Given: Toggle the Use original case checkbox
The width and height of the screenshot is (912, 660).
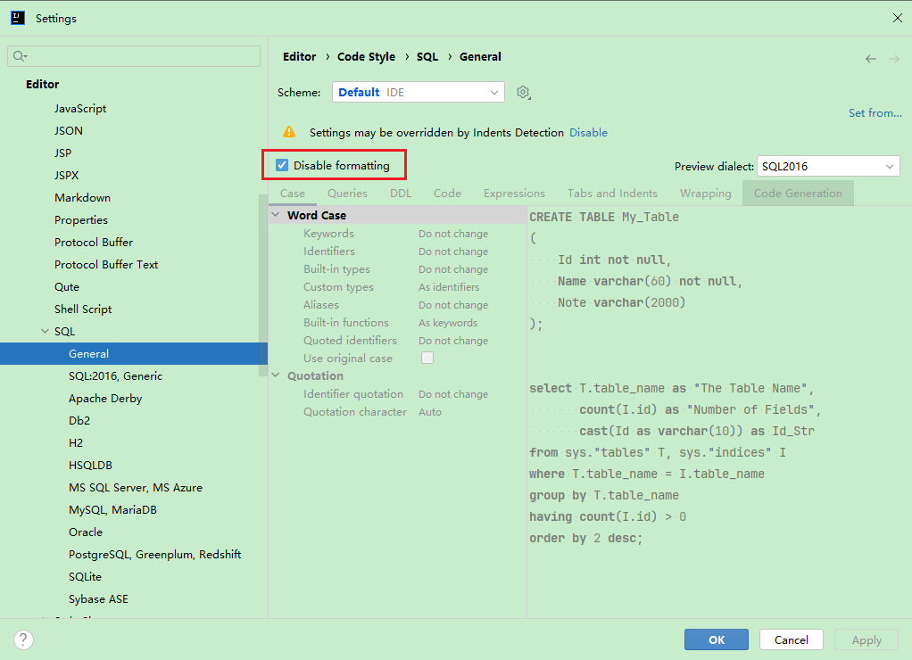Looking at the screenshot, I should click(x=427, y=358).
